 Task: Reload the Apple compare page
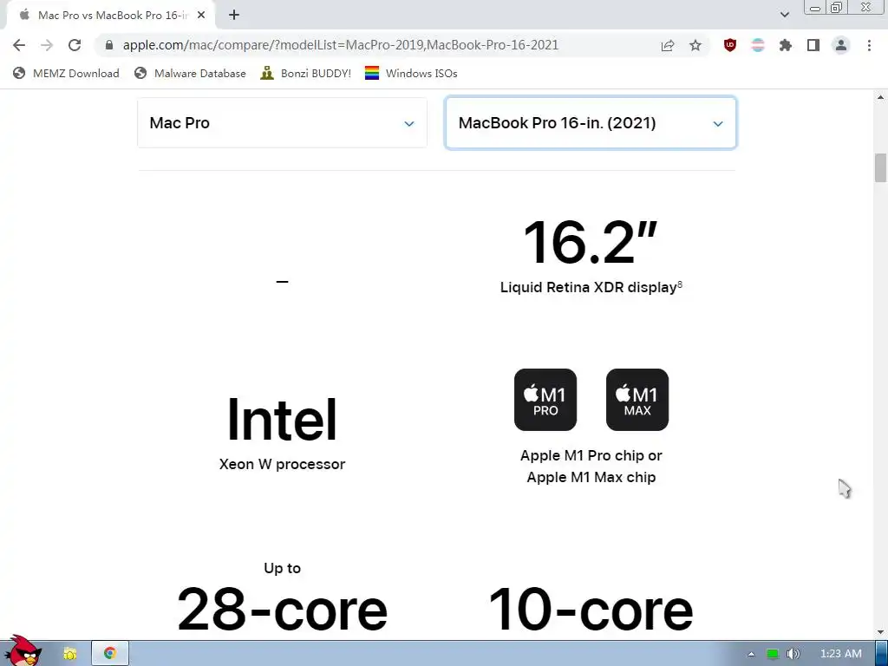[x=75, y=45]
